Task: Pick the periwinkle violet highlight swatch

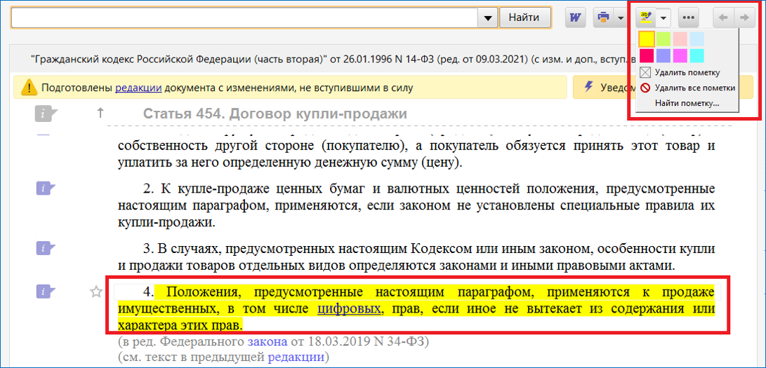Action: (663, 54)
